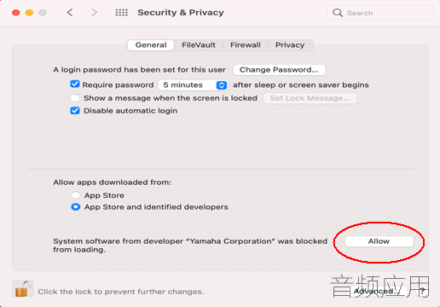Switch to the FileVault tab

point(199,45)
